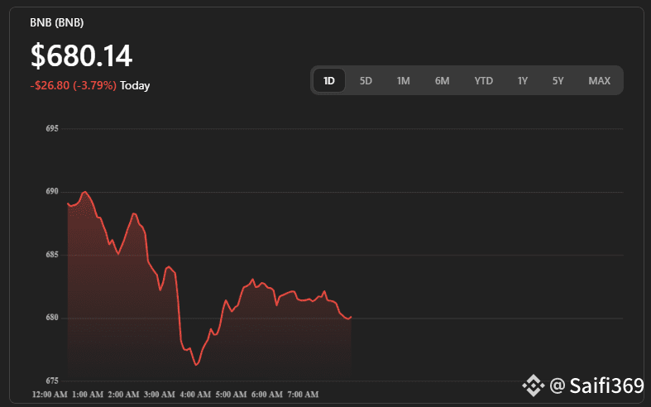This screenshot has height=407, width=651.
Task: Choose the 6M chart range
Action: coord(443,80)
